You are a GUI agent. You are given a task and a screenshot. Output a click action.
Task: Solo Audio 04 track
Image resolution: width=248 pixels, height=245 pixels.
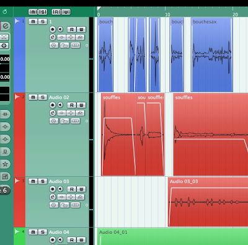(x=42, y=232)
